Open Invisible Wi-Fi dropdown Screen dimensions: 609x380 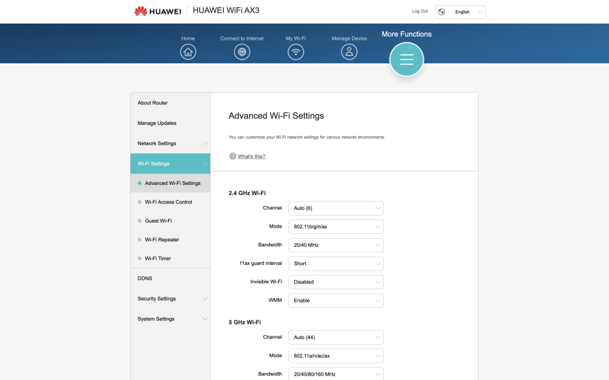click(x=336, y=282)
